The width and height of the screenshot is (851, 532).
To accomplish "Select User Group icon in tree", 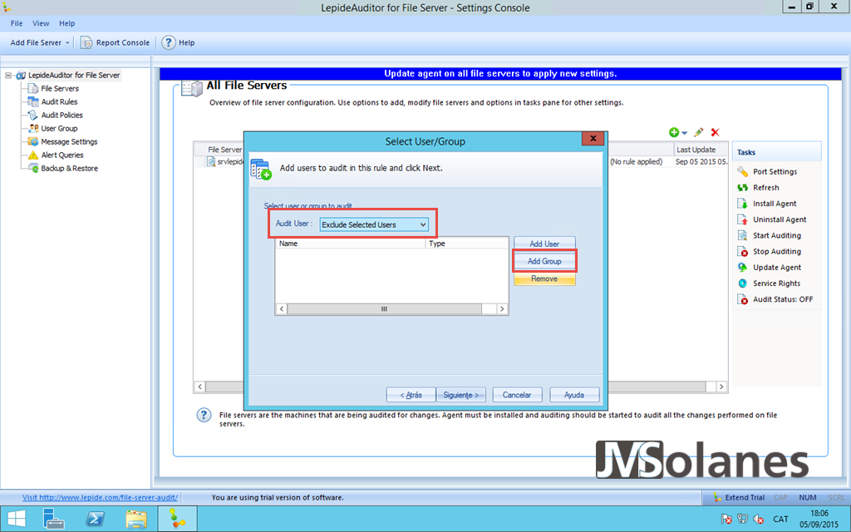I will point(33,128).
